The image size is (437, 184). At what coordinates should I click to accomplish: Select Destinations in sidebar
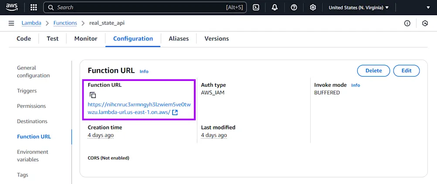click(x=32, y=121)
